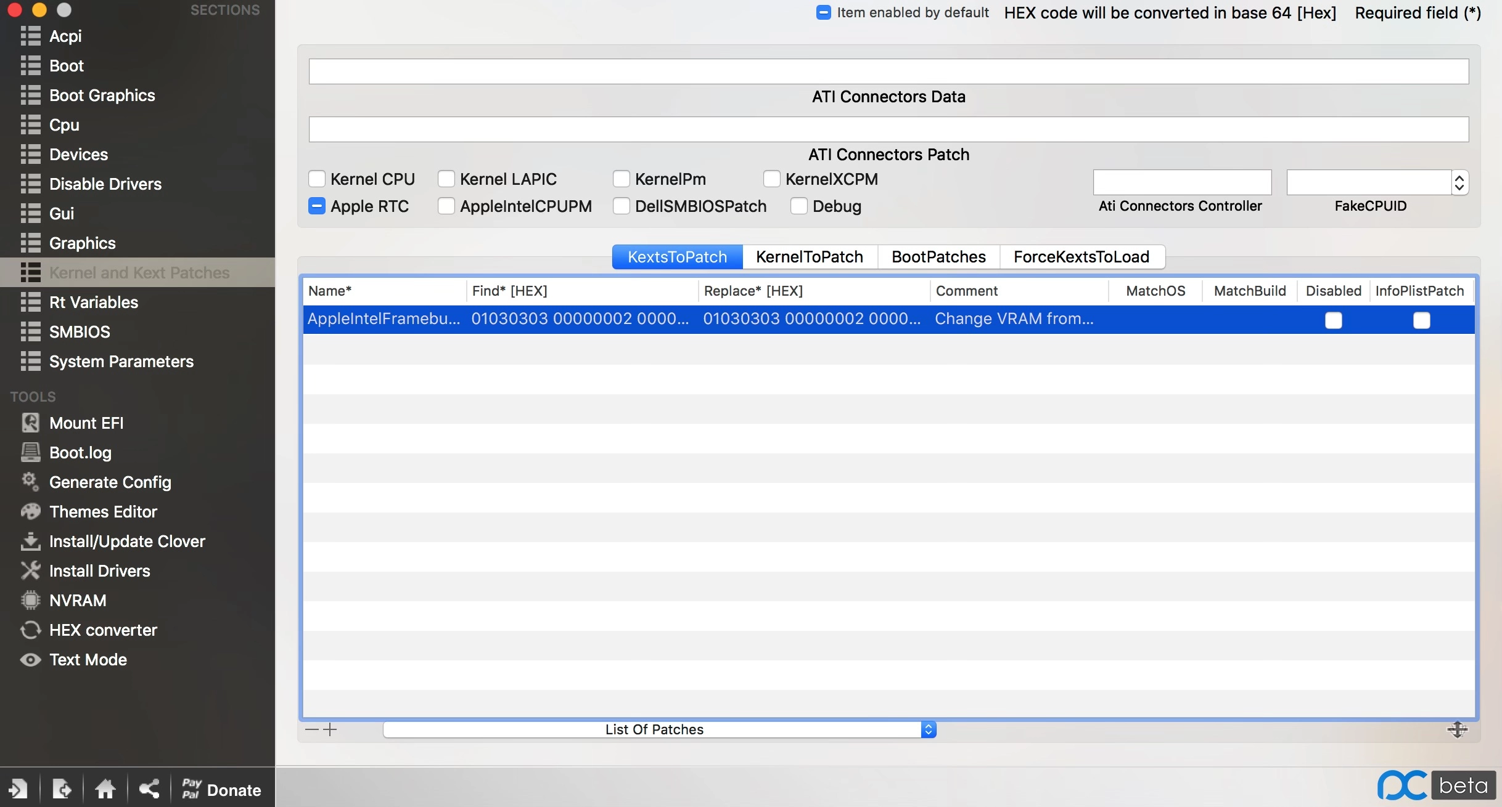Check the AppleIntelCPUPM option
The width and height of the screenshot is (1502, 807).
446,206
